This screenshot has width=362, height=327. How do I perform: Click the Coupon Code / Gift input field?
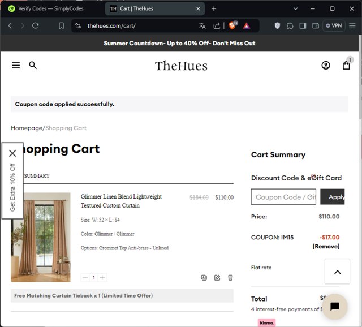283,197
